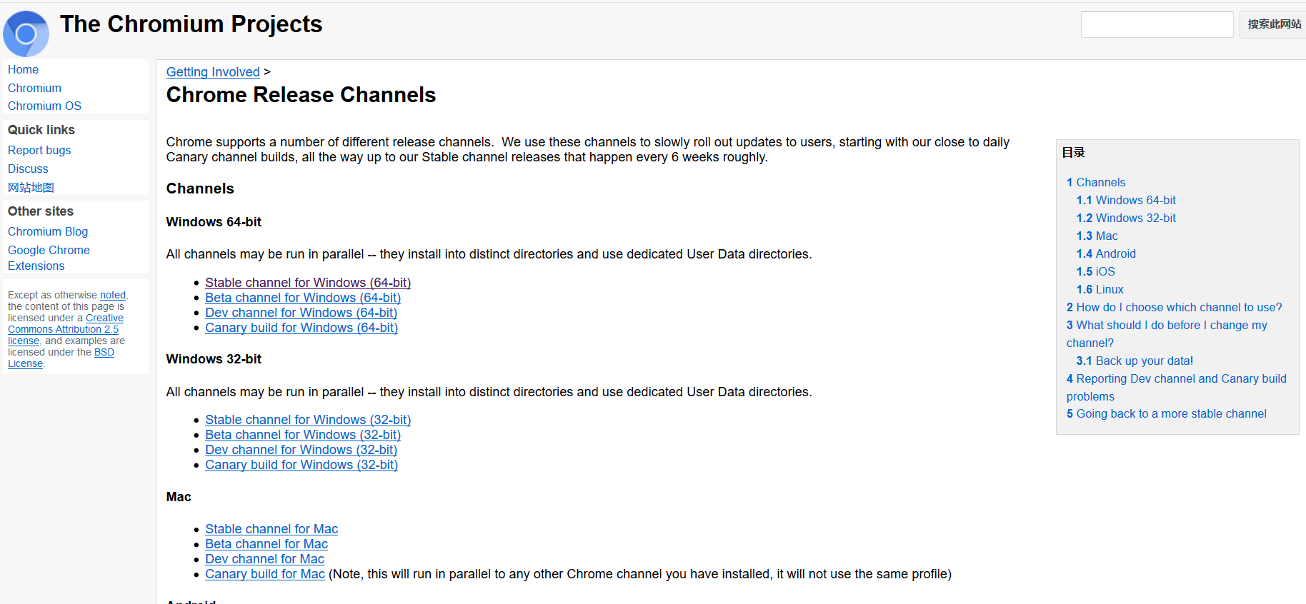Open Dev channel for Mac link
The width and height of the screenshot is (1306, 604).
[x=264, y=559]
